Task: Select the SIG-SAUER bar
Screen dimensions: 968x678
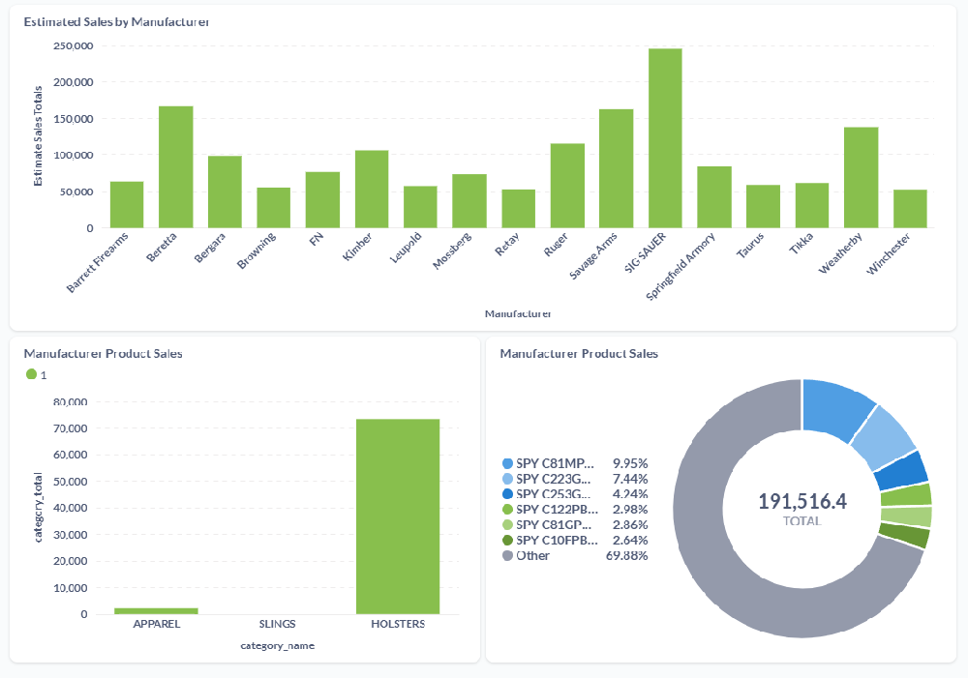Action: pyautogui.click(x=664, y=133)
